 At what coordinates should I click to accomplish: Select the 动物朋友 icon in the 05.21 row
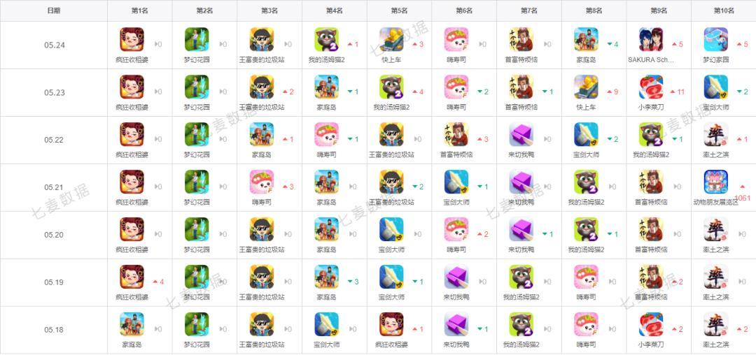(x=716, y=182)
